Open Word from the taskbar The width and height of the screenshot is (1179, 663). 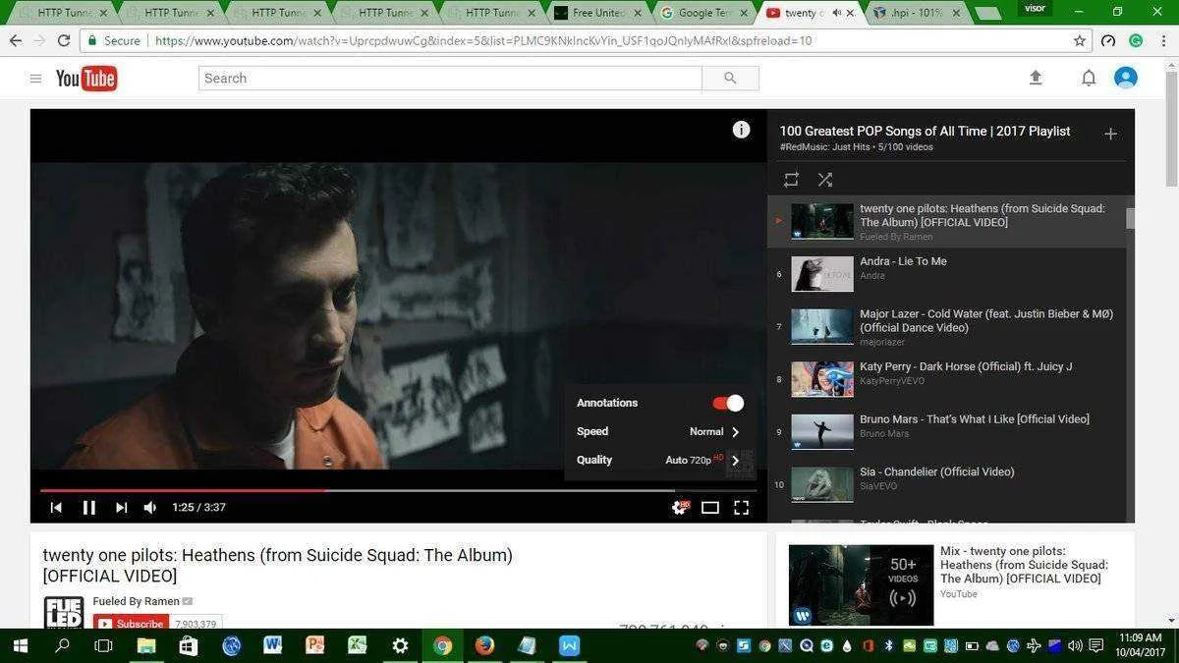coord(273,645)
